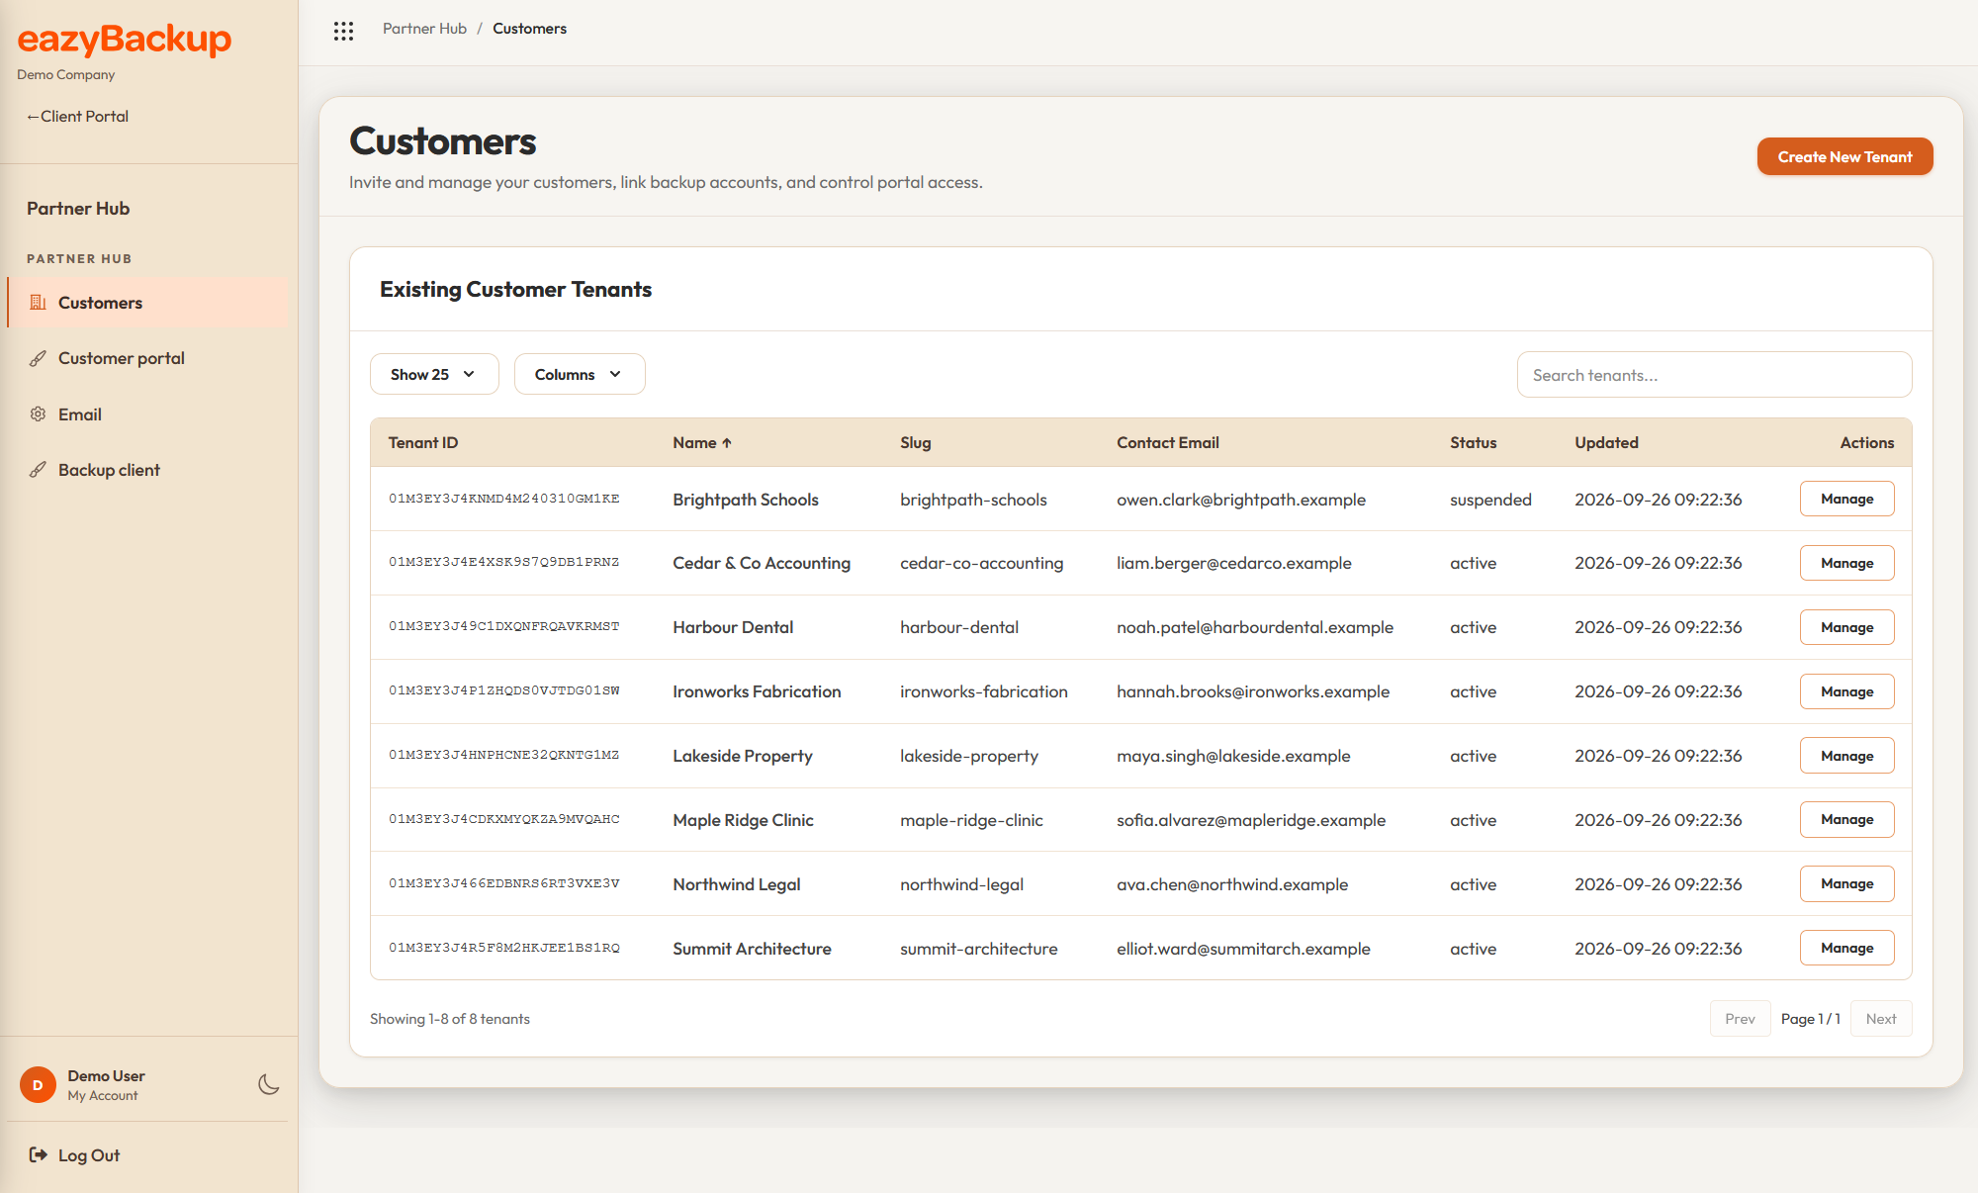Click the suspended status cell
The image size is (1978, 1193).
tap(1490, 500)
